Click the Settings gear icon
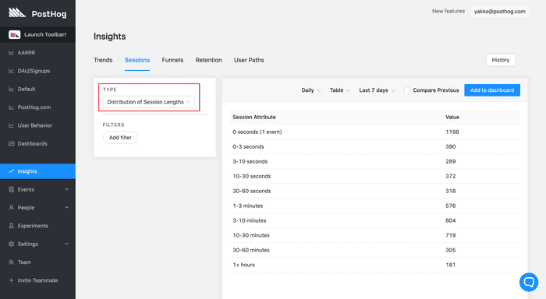The height and width of the screenshot is (299, 546). click(x=11, y=244)
